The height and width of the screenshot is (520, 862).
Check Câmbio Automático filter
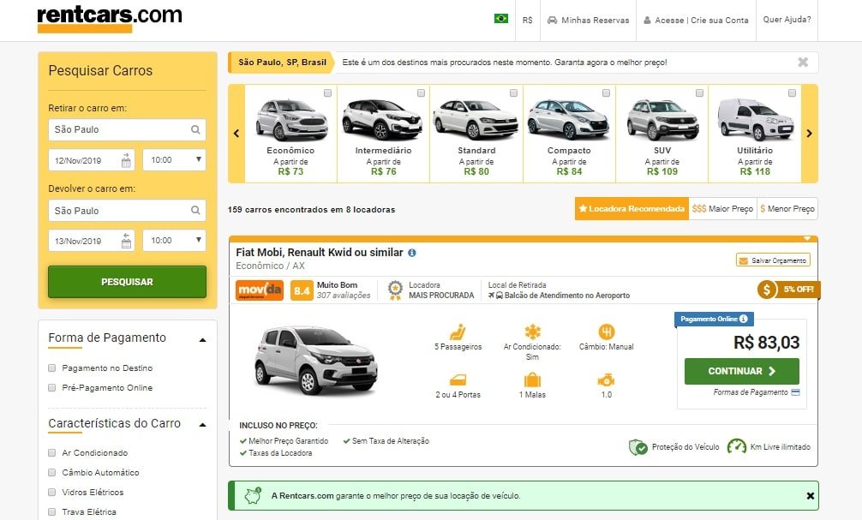[51, 473]
